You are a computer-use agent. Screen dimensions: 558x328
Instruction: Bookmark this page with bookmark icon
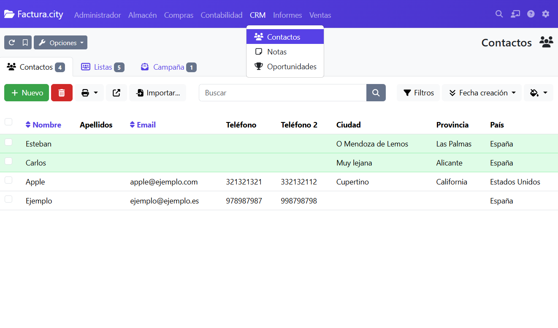pyautogui.click(x=25, y=43)
